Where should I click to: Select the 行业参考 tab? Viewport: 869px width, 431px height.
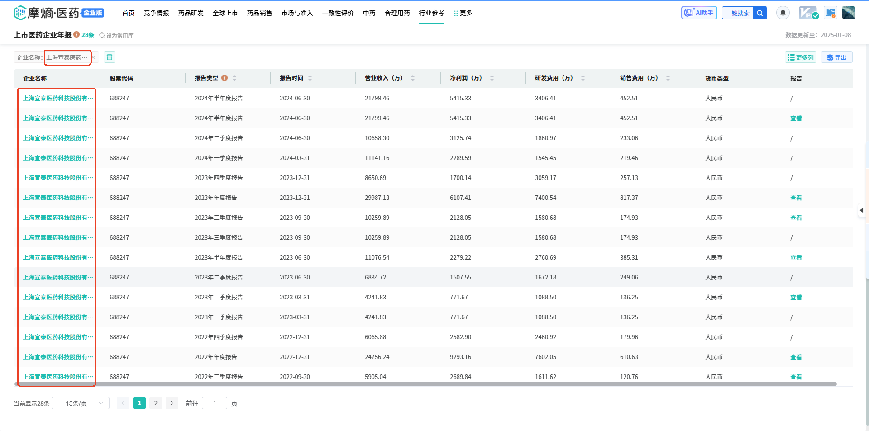(432, 13)
